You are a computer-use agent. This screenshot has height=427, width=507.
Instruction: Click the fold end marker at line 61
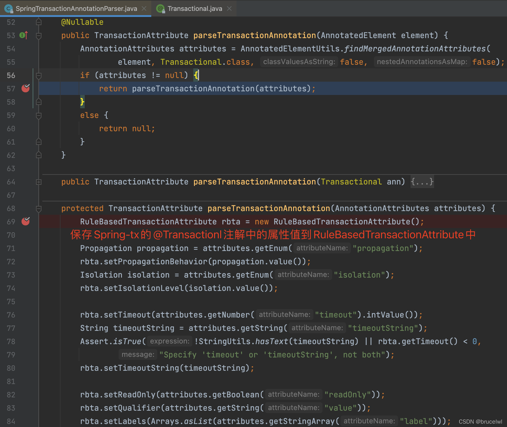pos(39,142)
